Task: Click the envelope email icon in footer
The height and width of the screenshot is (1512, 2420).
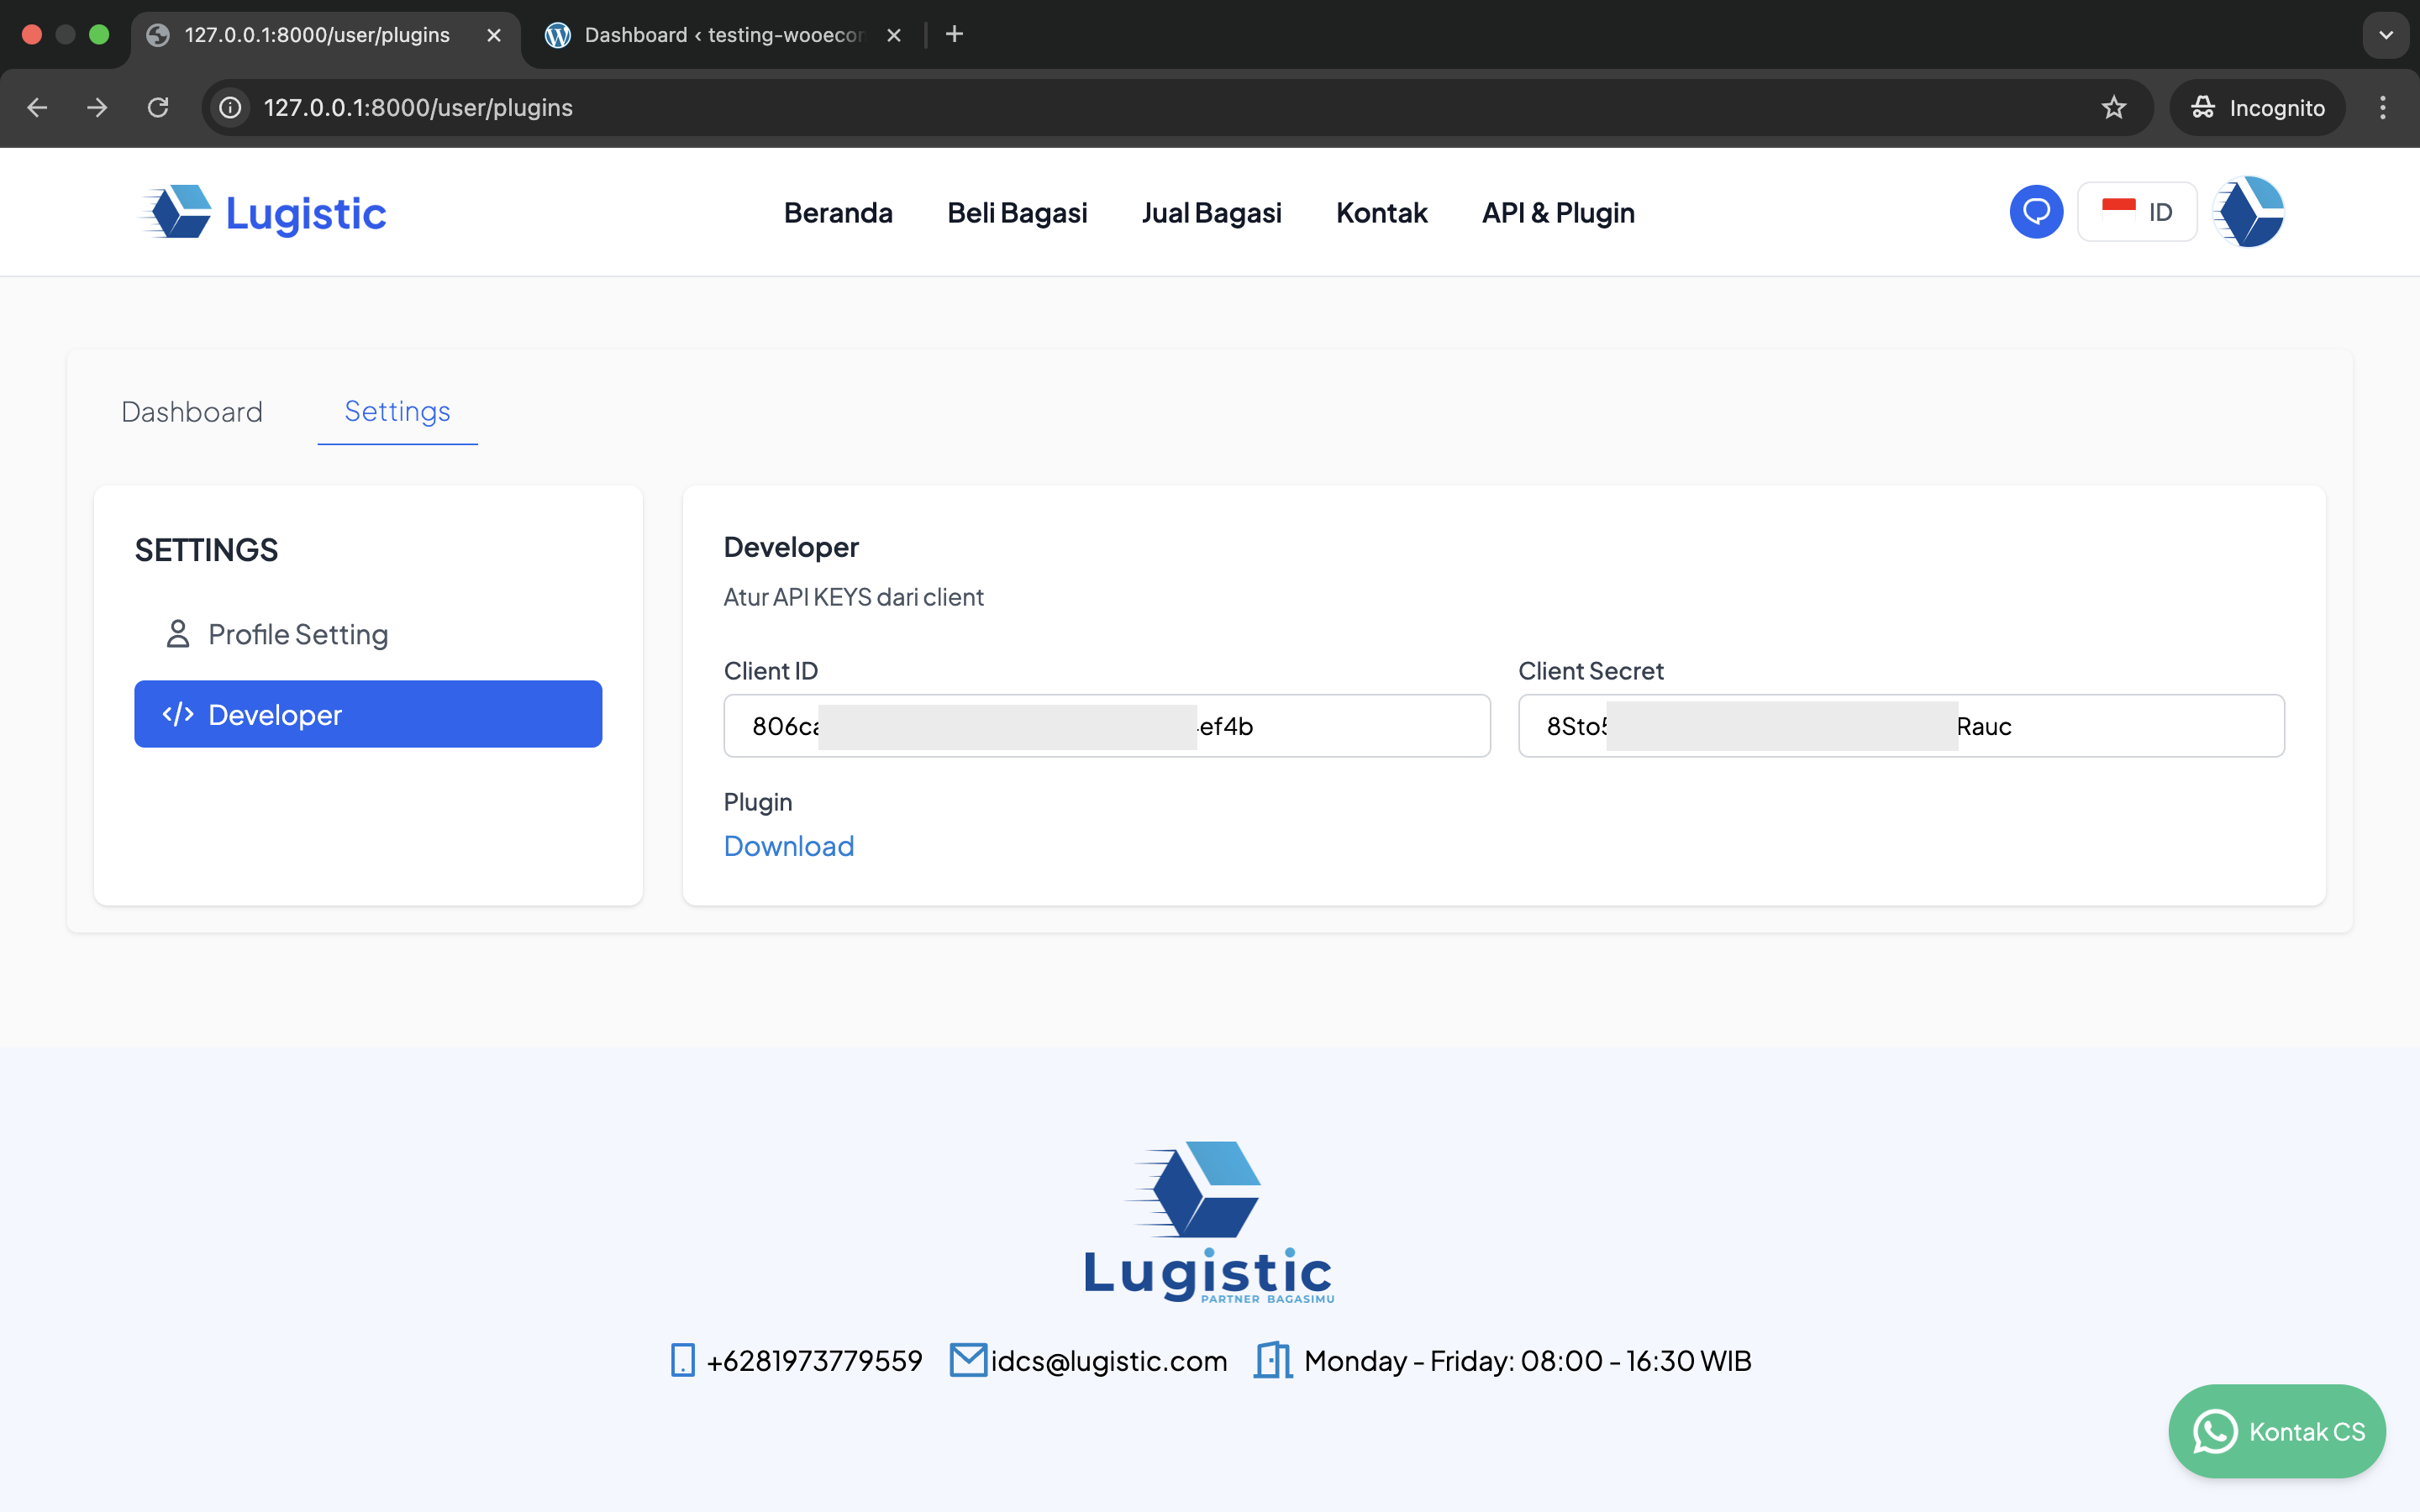Action: [968, 1360]
